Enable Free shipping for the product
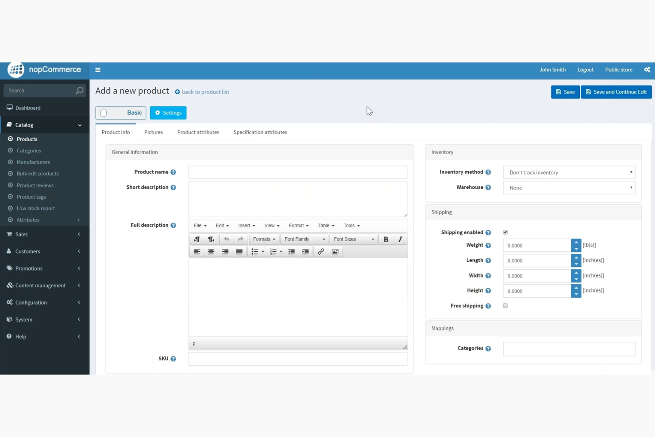Viewport: 655px width, 437px height. coord(505,306)
